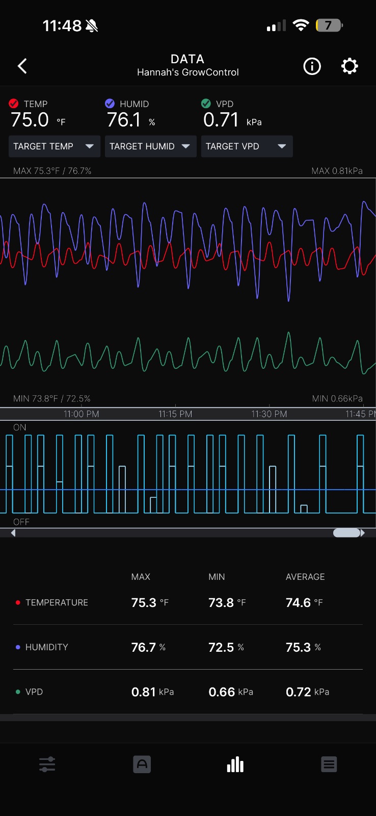Select the bar chart data tab
The height and width of the screenshot is (816, 376).
tap(235, 764)
